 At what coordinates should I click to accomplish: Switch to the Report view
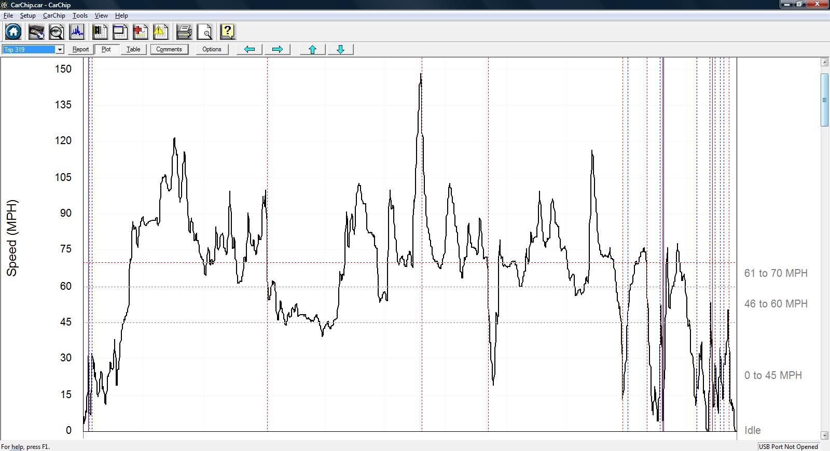click(x=80, y=49)
